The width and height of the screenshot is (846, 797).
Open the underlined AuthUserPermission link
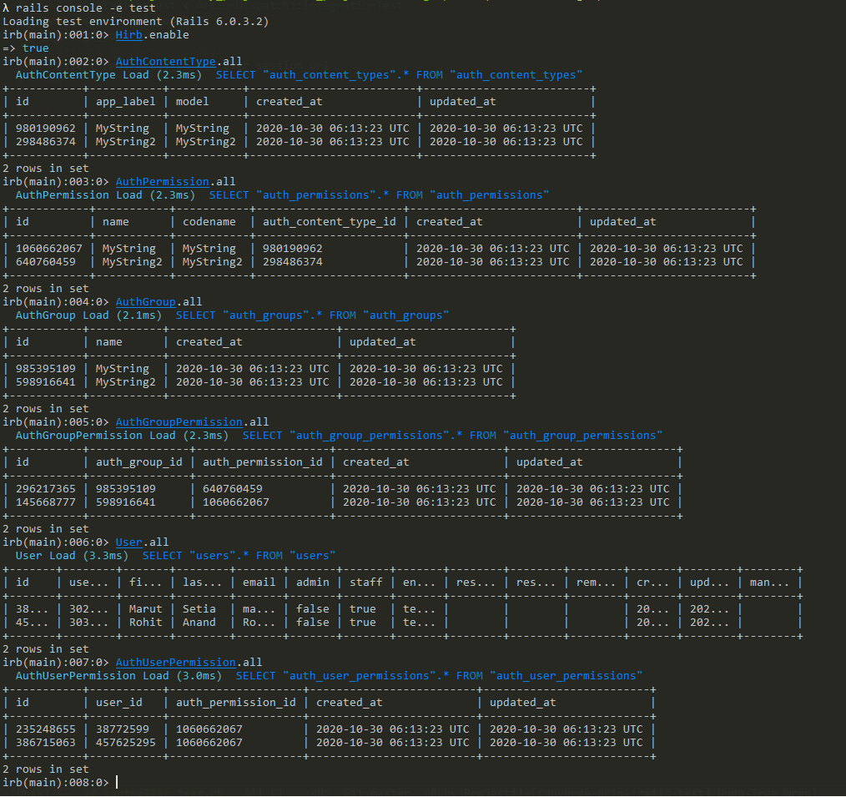click(176, 663)
